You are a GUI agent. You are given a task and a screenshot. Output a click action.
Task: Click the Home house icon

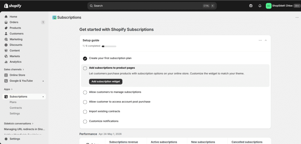(x=6, y=17)
